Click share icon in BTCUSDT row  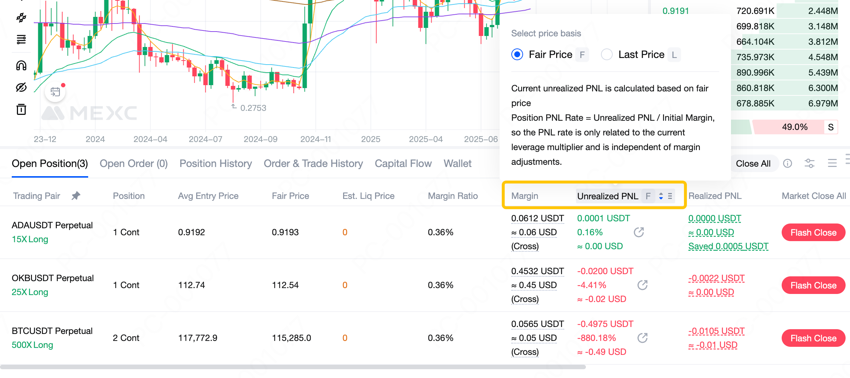[x=642, y=338]
